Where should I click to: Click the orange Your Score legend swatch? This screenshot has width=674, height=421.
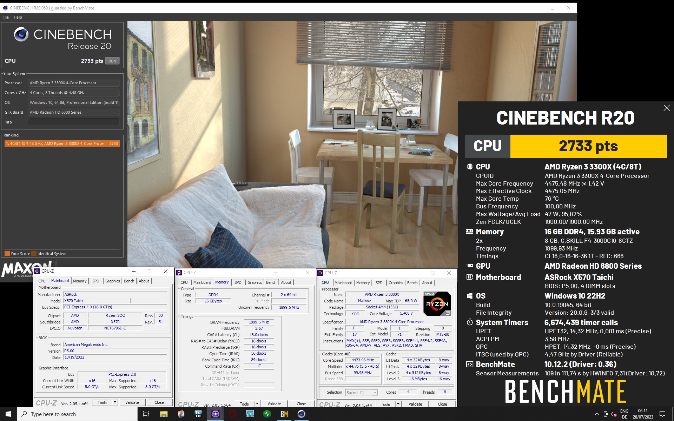point(7,254)
